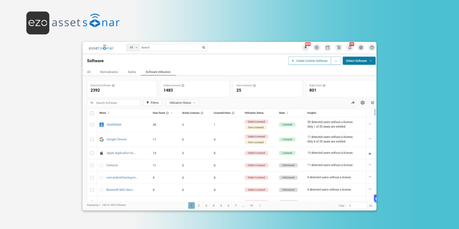Image resolution: width=459 pixels, height=229 pixels.
Task: Open row options menu for Google Chrome
Action: (370, 139)
